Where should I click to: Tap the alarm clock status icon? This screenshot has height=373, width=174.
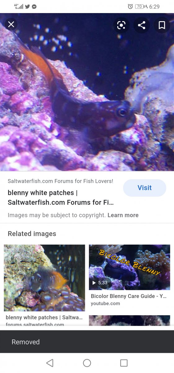[x=130, y=7]
